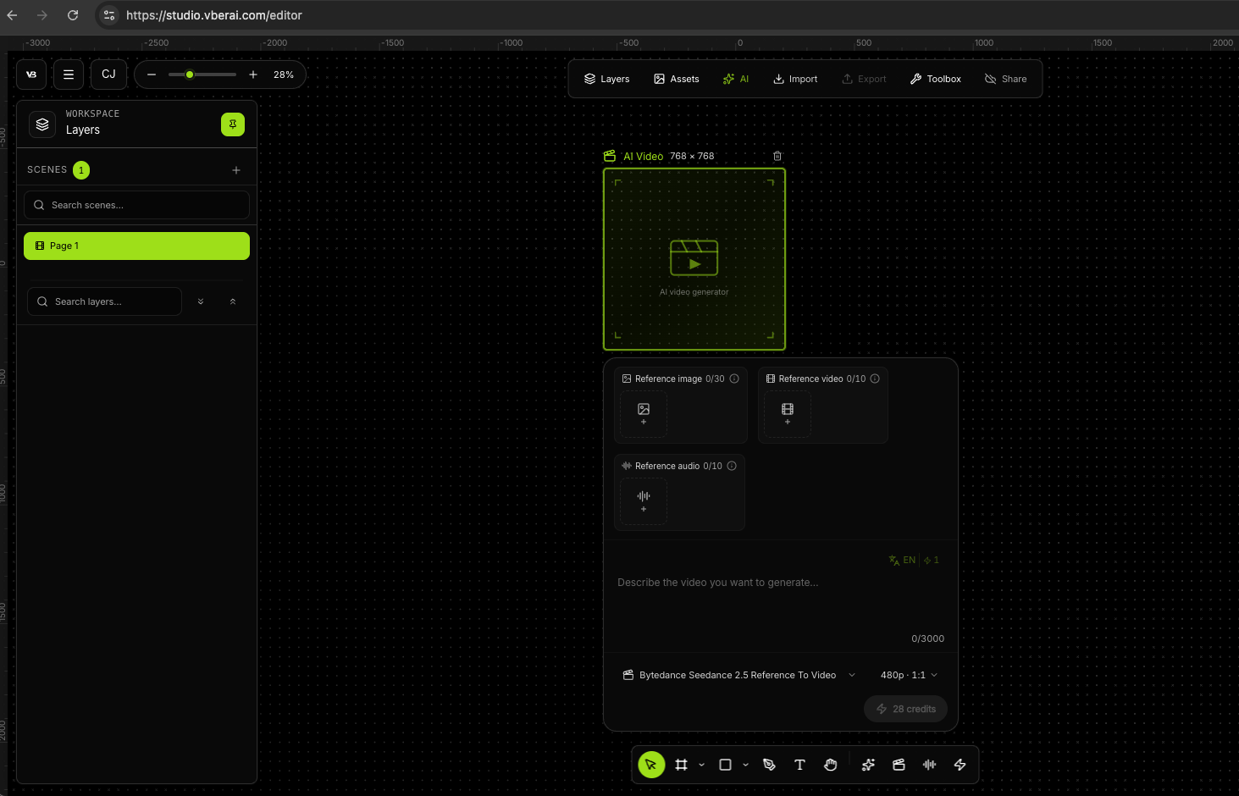
Task: Zoom in with the plus icon
Action: [x=253, y=75]
